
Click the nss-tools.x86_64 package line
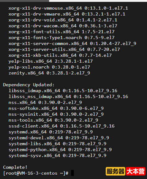(x=53, y=120)
